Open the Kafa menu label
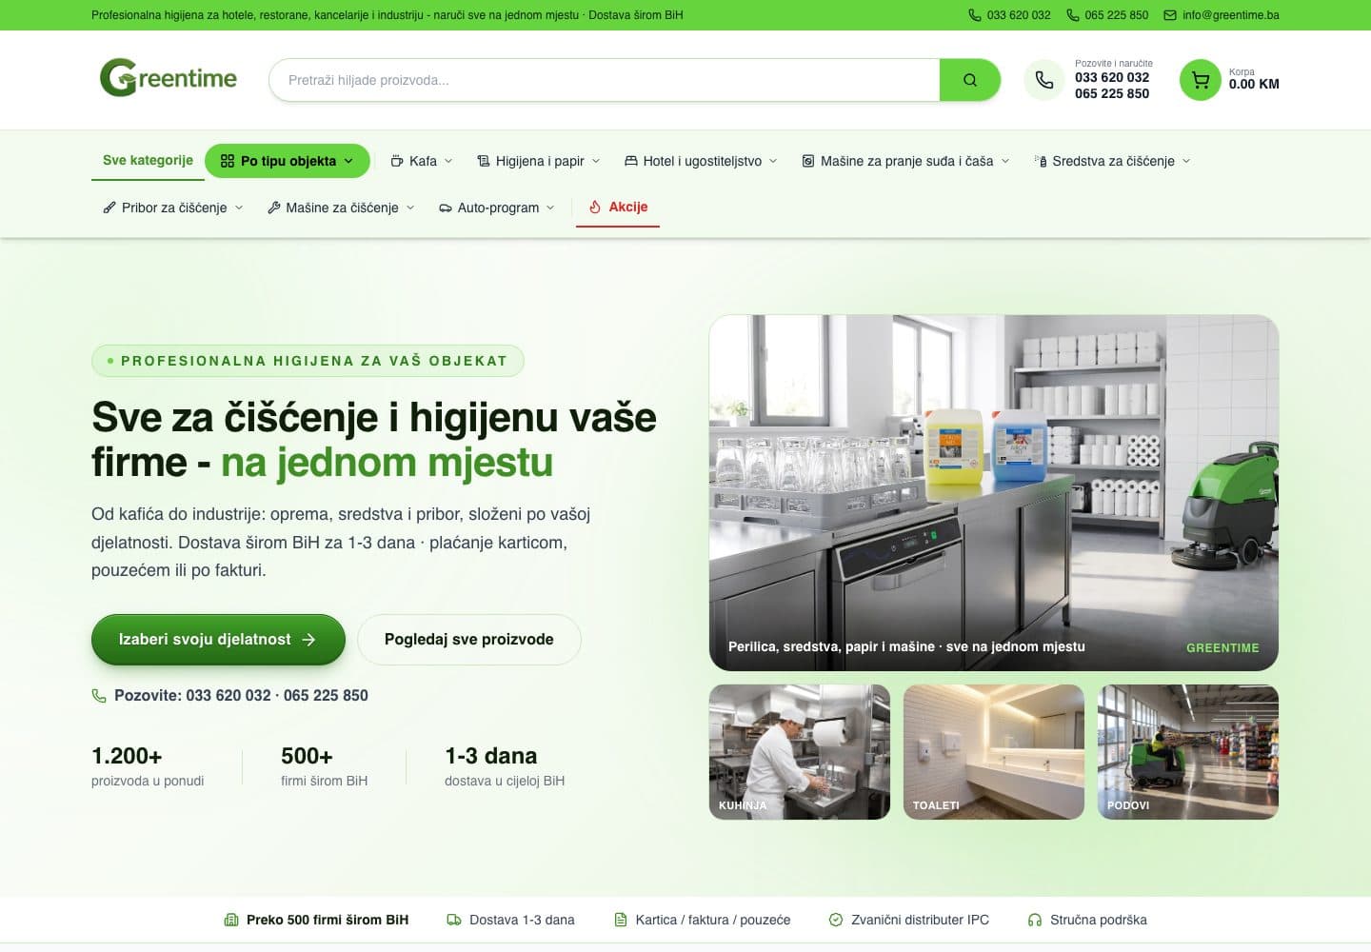 423,161
